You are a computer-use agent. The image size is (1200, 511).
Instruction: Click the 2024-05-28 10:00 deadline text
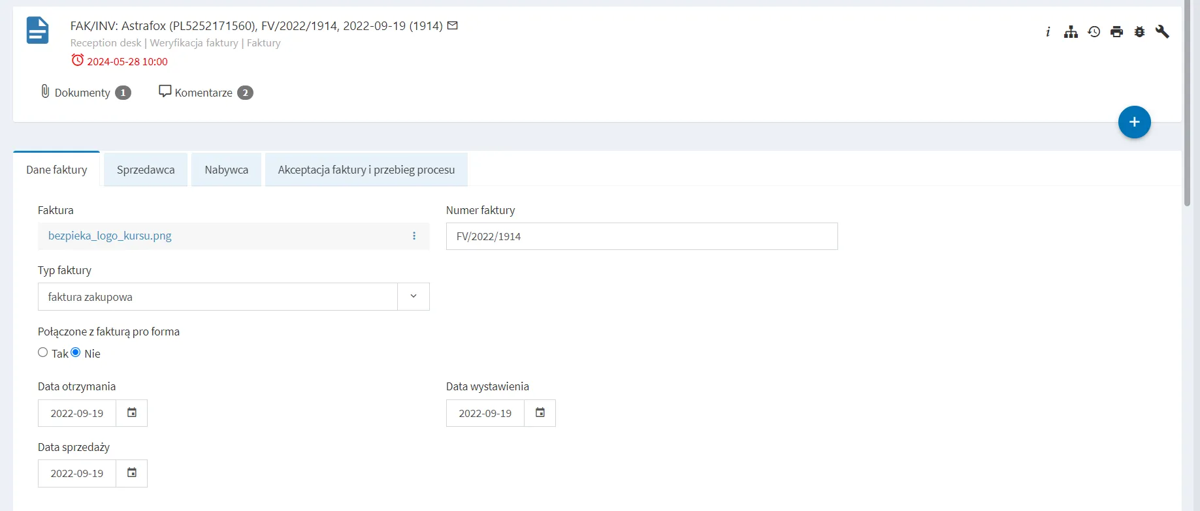pyautogui.click(x=127, y=61)
